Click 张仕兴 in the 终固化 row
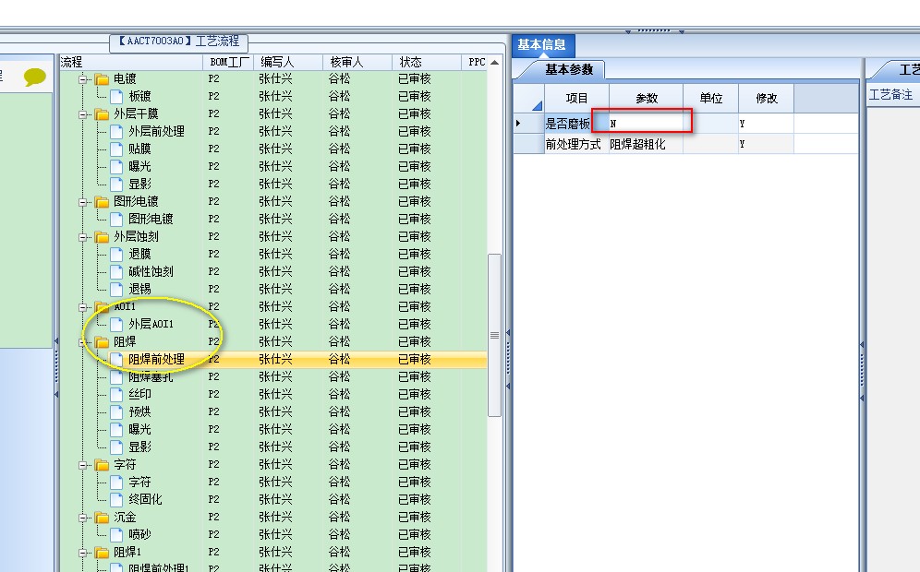The image size is (920, 572). (275, 500)
